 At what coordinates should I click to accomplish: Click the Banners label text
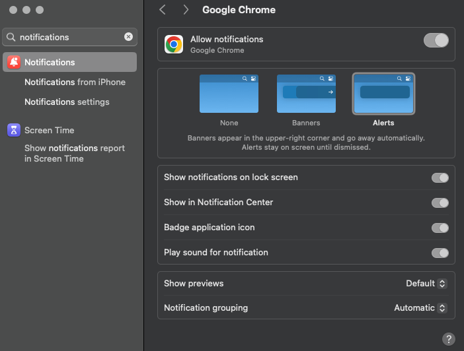pyautogui.click(x=306, y=123)
